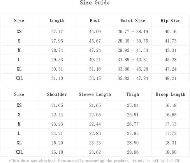Click the Bicep Length column header
This screenshot has width=190, height=163.
point(171,94)
